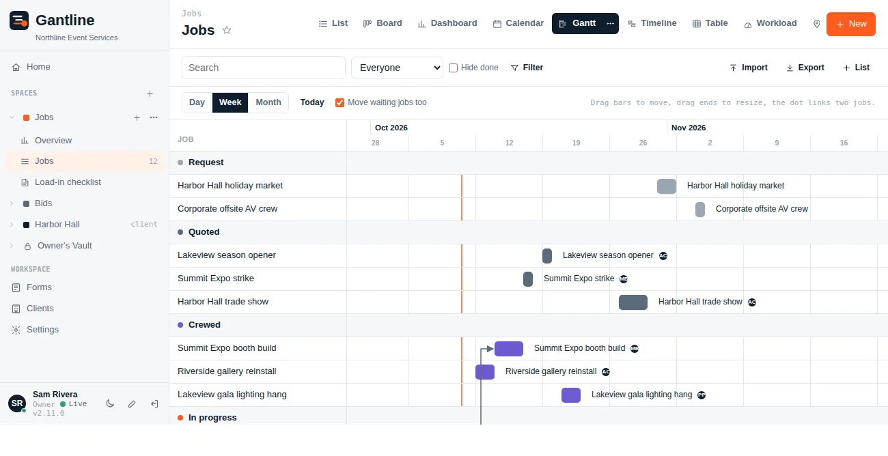Click the orange New button
This screenshot has width=888, height=456.
pos(851,24)
